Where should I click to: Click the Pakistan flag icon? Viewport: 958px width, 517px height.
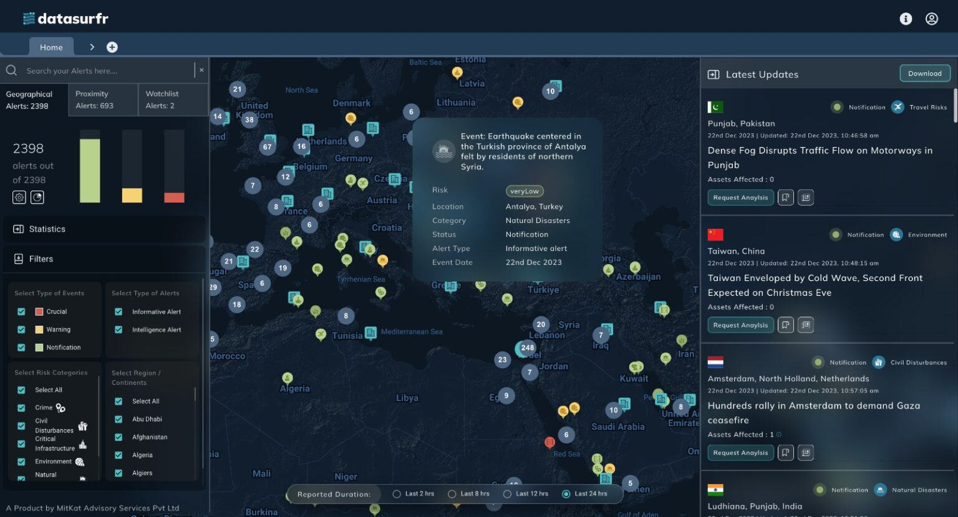click(715, 107)
